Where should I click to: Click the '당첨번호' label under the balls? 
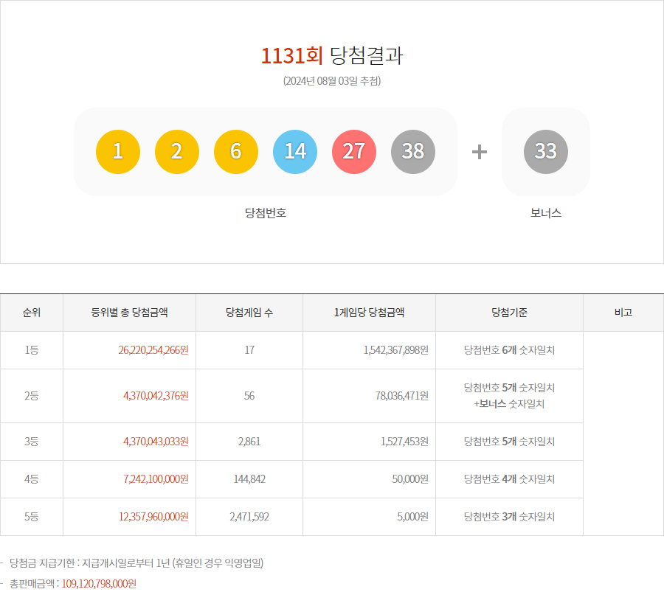pyautogui.click(x=266, y=213)
